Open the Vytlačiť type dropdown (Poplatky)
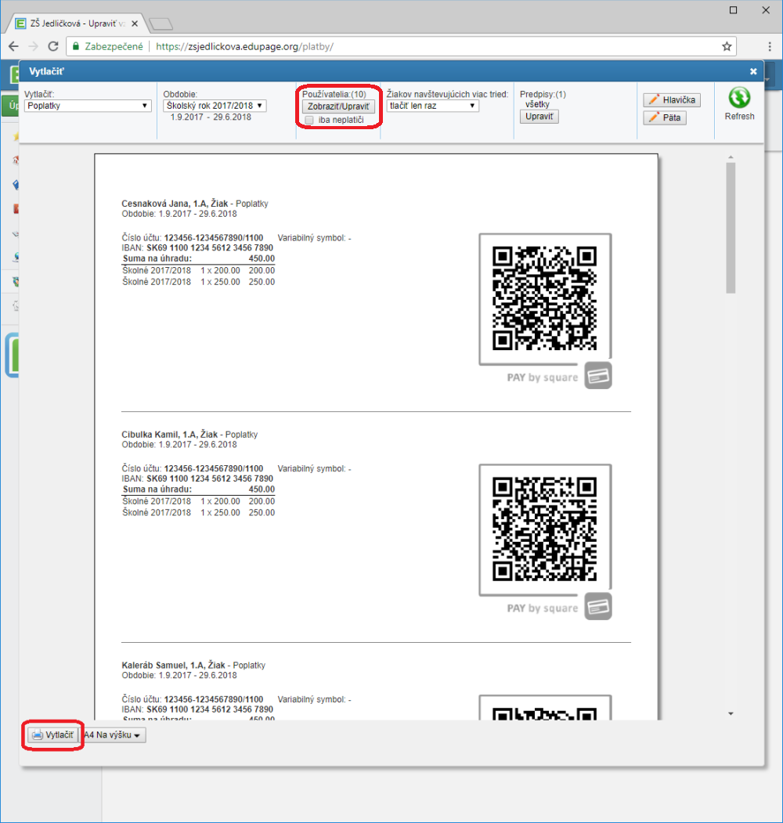Screen dimensions: 783x823 pos(88,106)
